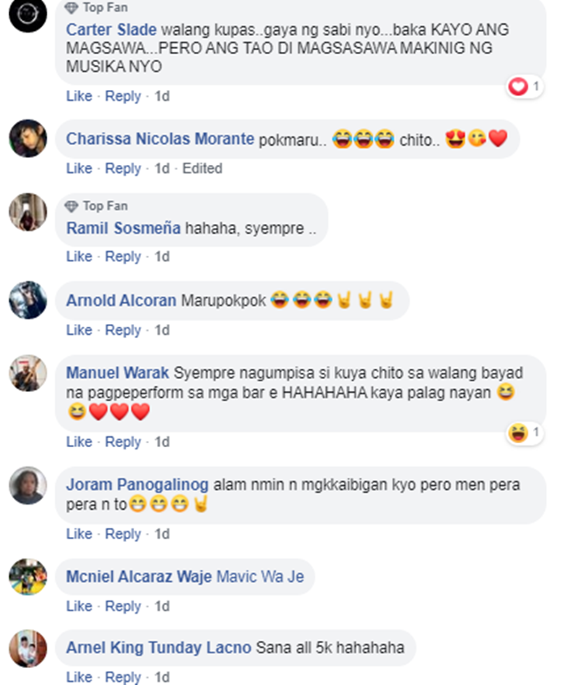The image size is (581, 685).
Task: Open Carter Slade's name link
Action: click(x=111, y=29)
